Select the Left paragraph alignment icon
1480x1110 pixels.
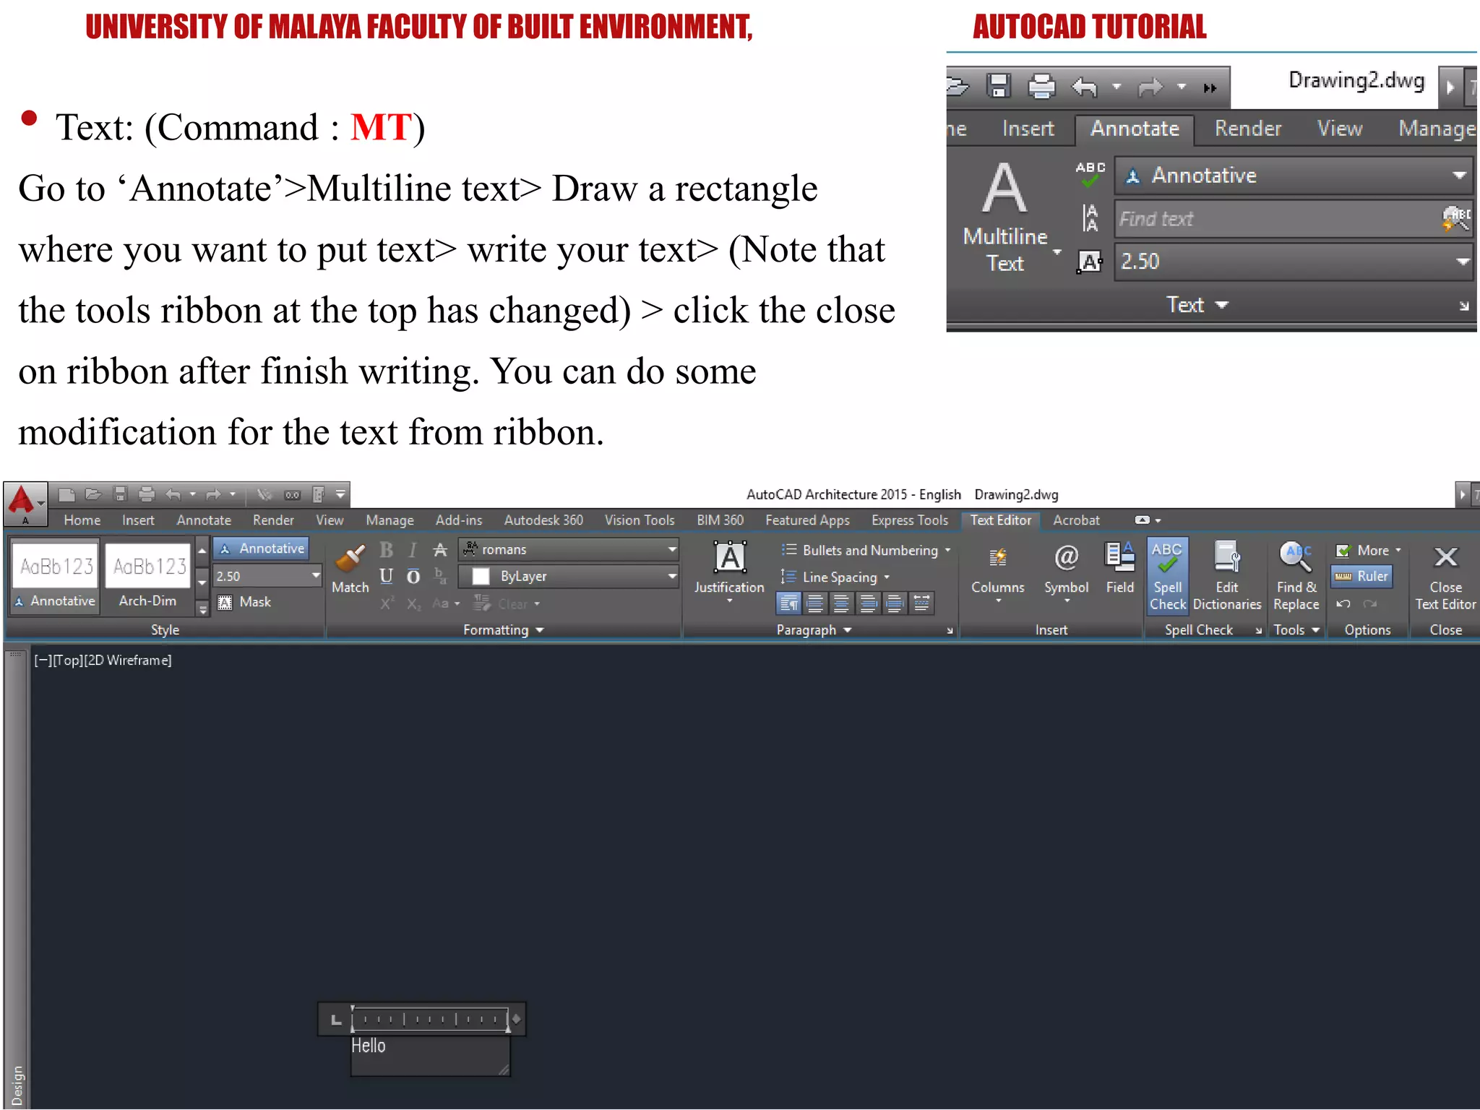click(x=814, y=603)
